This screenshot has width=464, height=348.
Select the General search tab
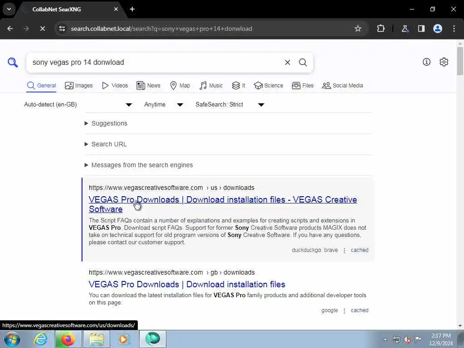click(41, 86)
